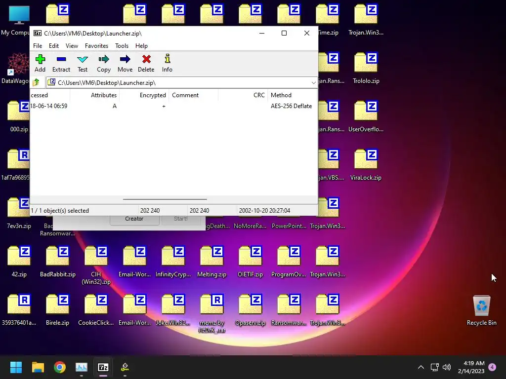
Task: Select the My Computer desktop icon
Action: tap(16, 20)
